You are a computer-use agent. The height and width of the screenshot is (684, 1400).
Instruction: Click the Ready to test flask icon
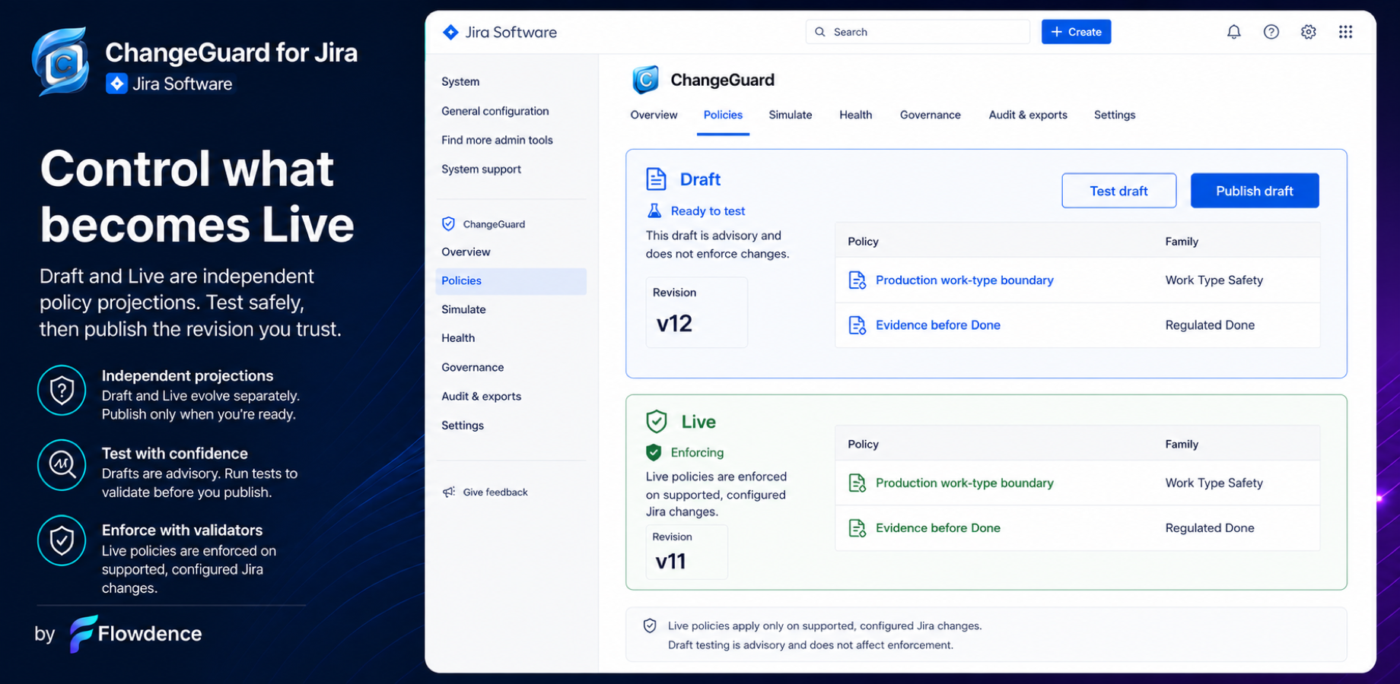coord(654,211)
